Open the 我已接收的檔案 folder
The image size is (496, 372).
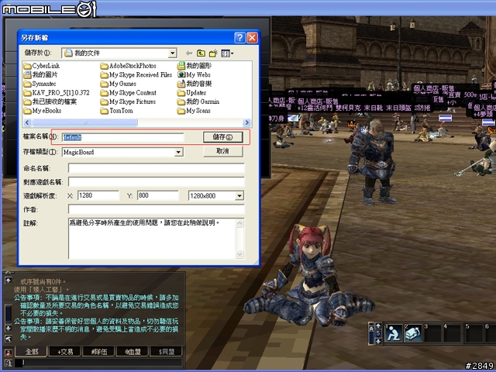(50, 102)
